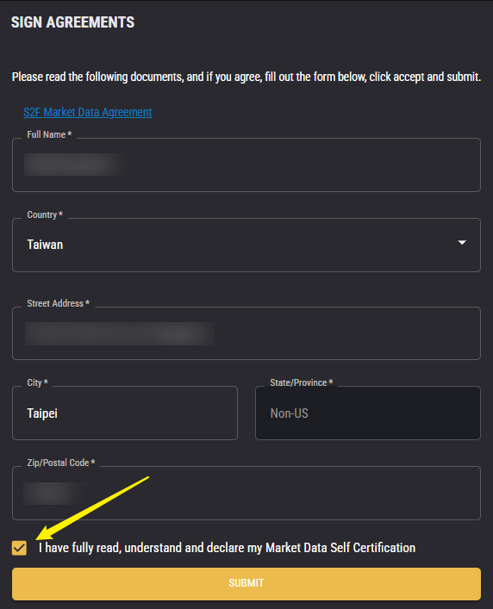Click the 'State/Province *' field label
This screenshot has width=493, height=609.
[x=302, y=382]
